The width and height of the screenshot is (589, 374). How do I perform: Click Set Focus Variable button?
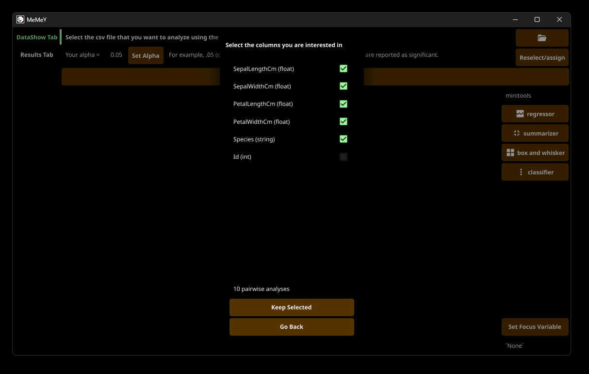[x=535, y=327]
